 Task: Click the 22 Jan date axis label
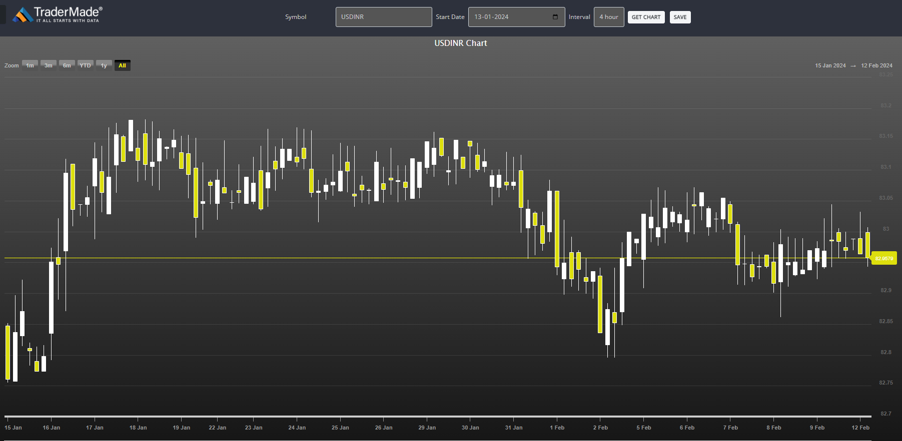217,428
